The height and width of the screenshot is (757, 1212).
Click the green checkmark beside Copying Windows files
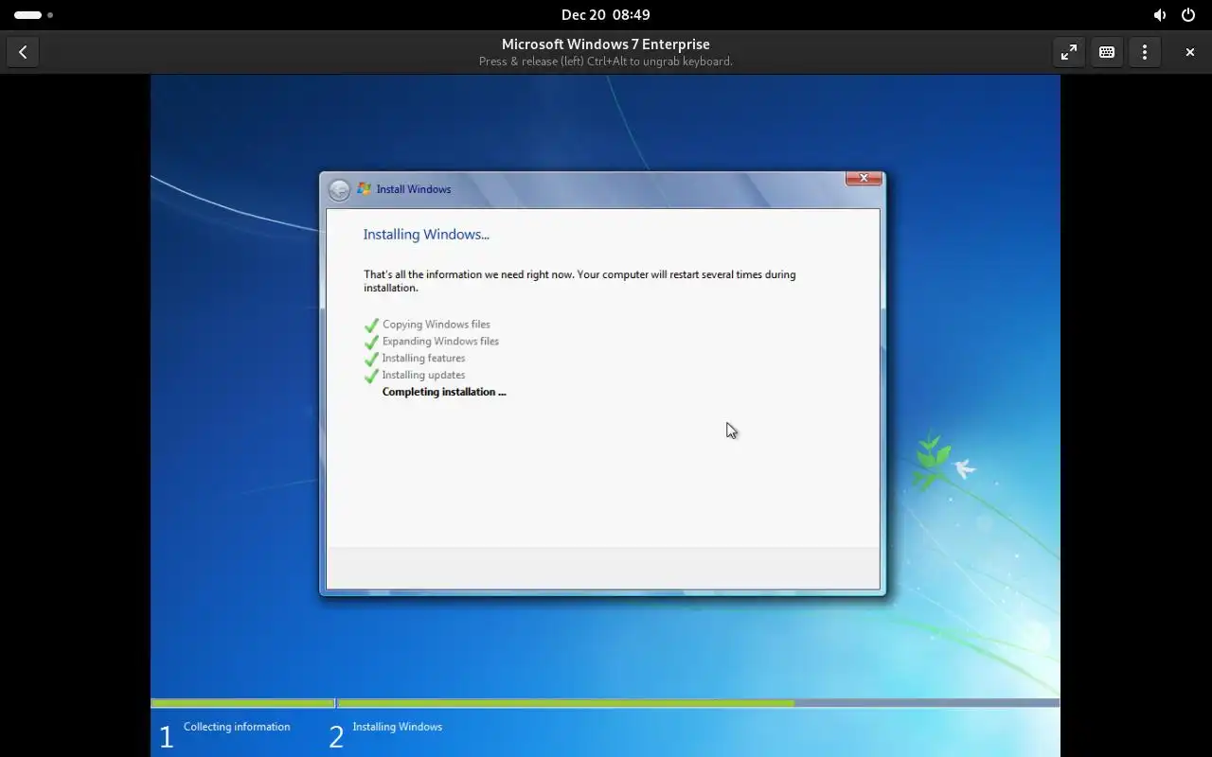pyautogui.click(x=371, y=325)
